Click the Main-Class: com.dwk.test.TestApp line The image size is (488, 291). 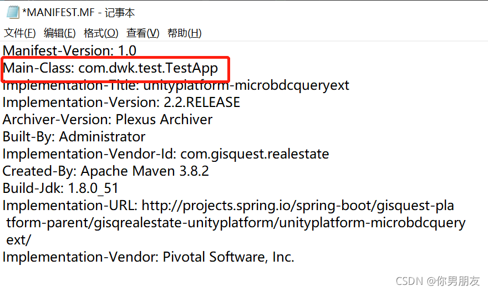110,68
